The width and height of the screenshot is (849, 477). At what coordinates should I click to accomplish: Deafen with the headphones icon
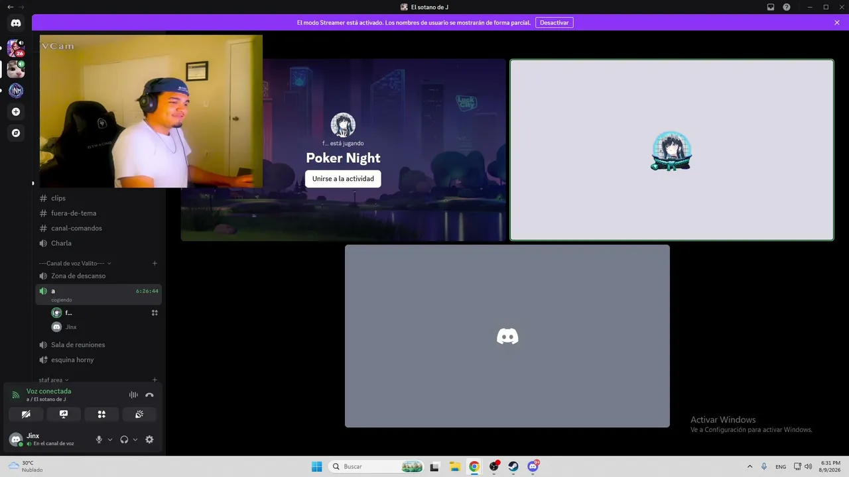[x=124, y=439]
